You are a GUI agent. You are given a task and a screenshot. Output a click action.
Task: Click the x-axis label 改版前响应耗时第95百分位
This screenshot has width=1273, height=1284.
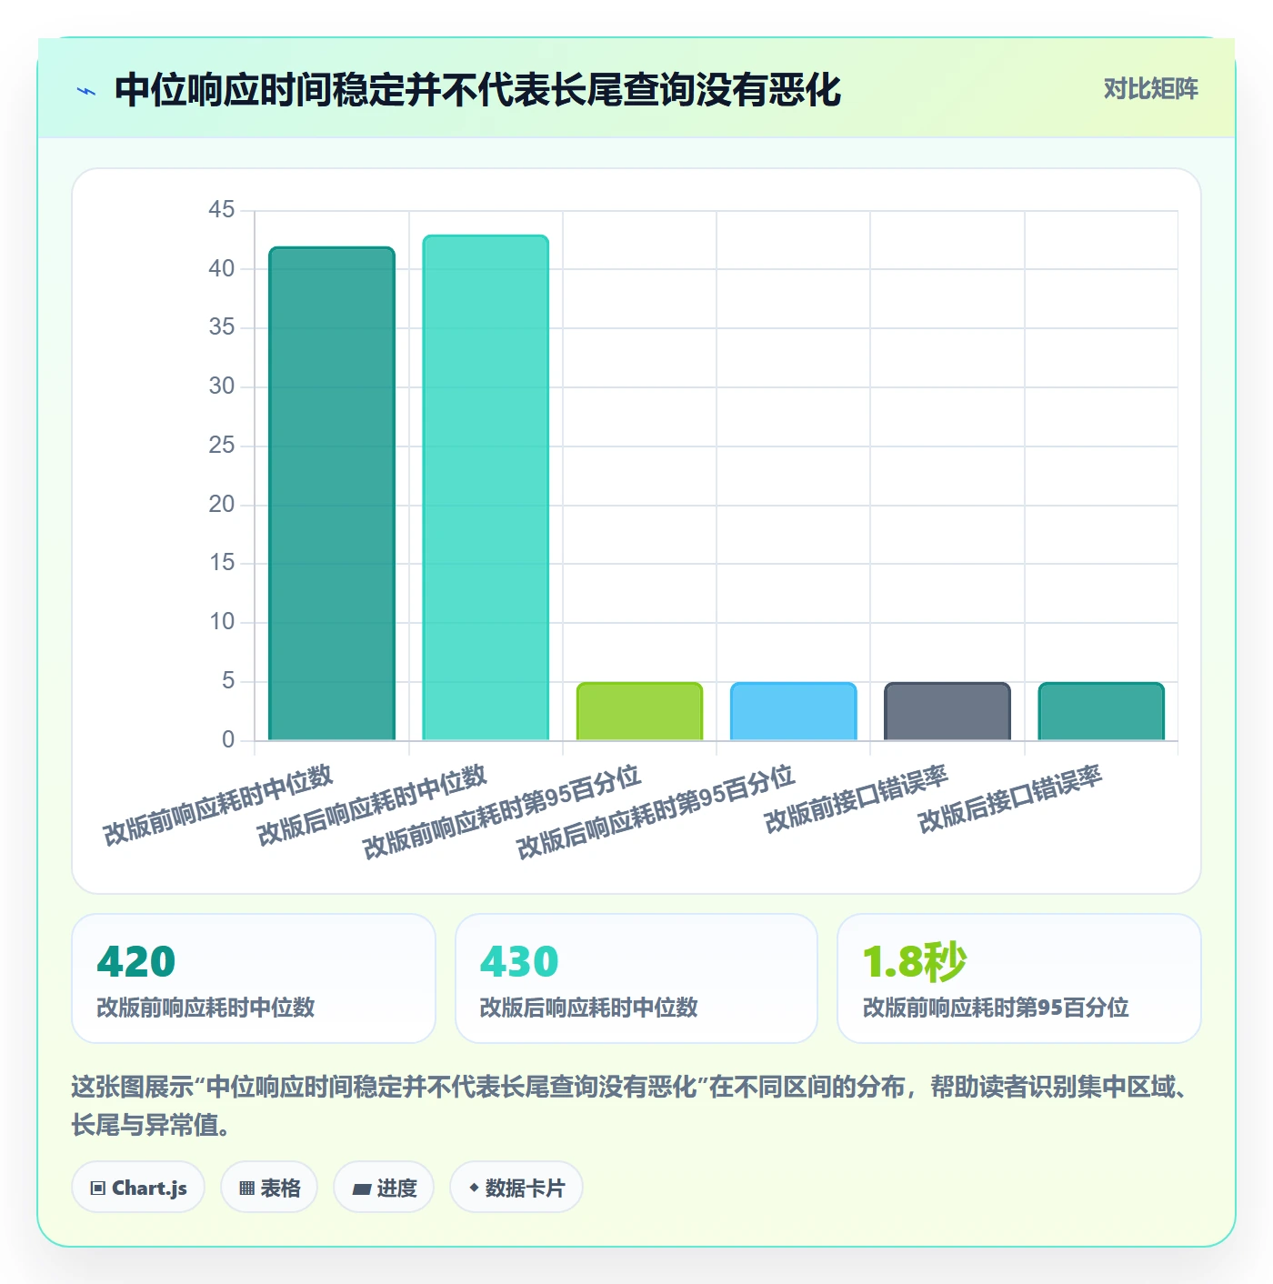point(503,812)
